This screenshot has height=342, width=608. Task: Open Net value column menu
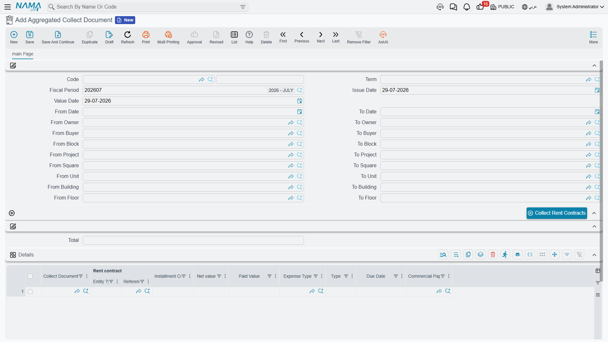[x=225, y=276]
